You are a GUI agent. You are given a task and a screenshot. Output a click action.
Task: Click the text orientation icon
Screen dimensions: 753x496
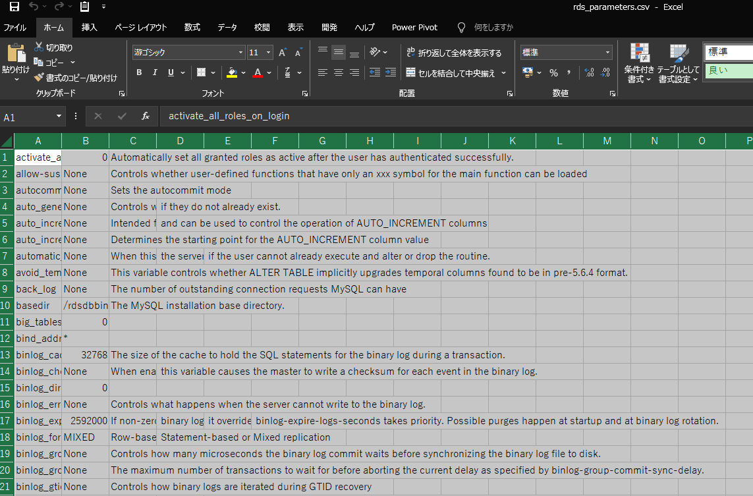[375, 52]
